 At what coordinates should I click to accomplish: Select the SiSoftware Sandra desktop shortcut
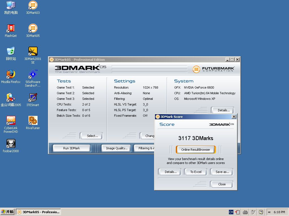tap(33, 78)
